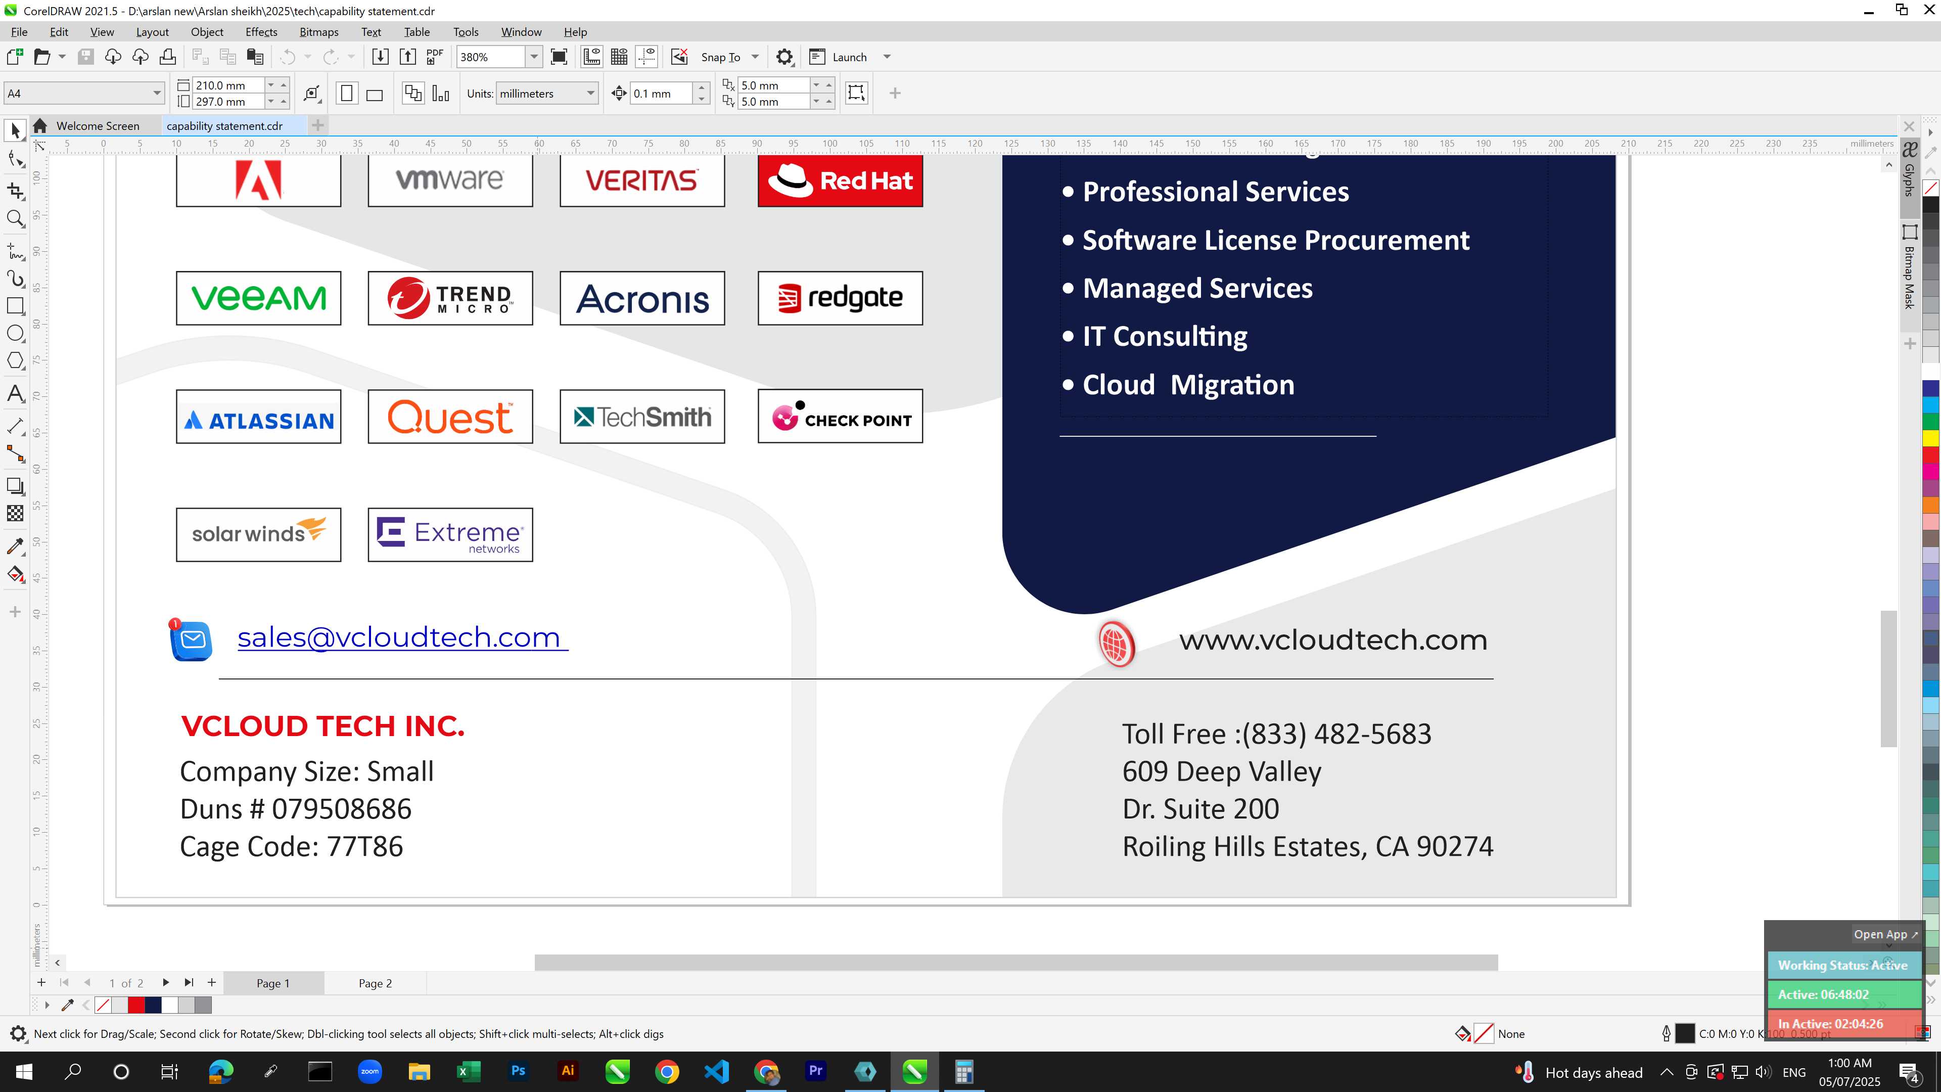Select the Drop Shadow tool

[x=15, y=486]
